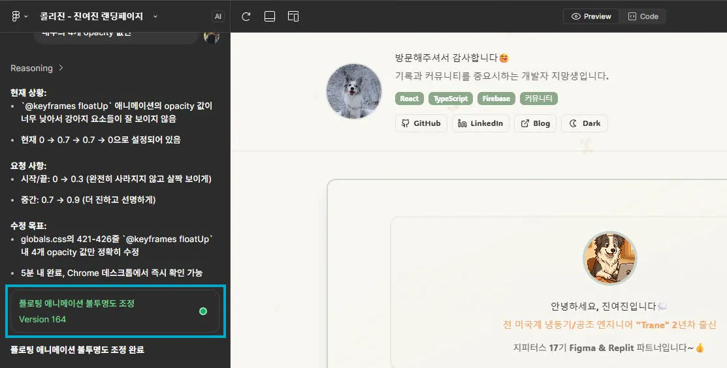The image size is (727, 368).
Task: Select the Firebase tag
Action: pos(496,99)
